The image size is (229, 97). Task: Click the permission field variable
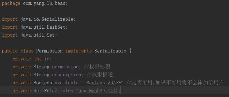pos(65,67)
